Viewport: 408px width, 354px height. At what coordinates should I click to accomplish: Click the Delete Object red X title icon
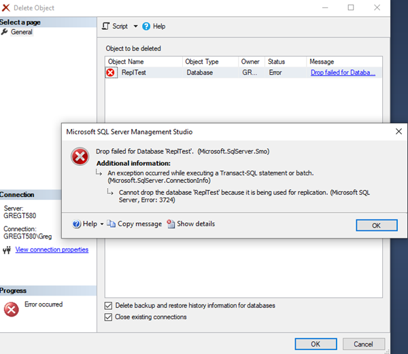tap(5, 7)
